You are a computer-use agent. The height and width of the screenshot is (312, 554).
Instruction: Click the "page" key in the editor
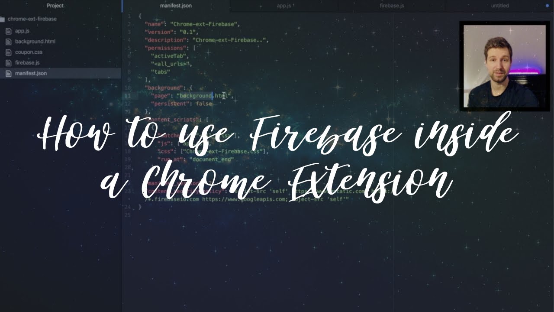pyautogui.click(x=160, y=96)
